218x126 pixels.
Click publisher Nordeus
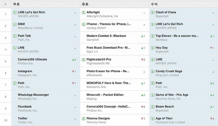click(161, 40)
